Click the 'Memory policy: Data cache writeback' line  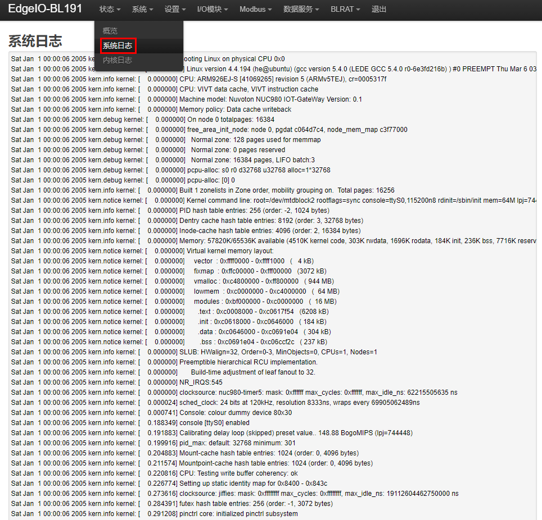(151, 110)
